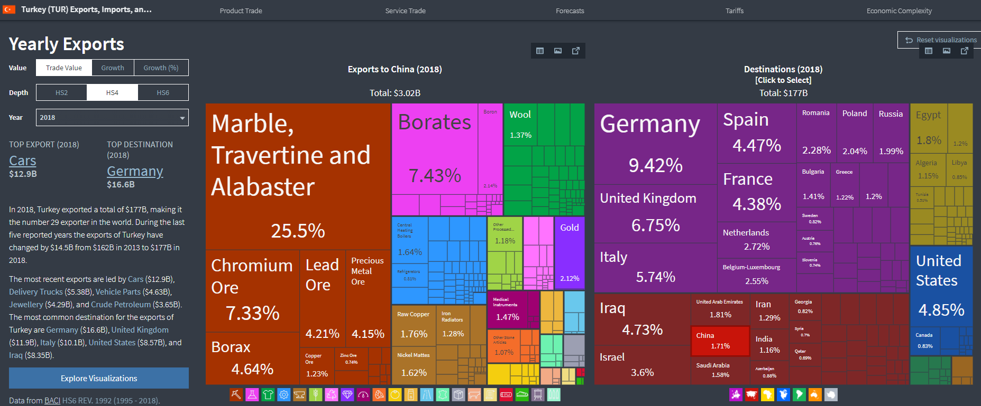This screenshot has width=981, height=406.
Task: Toggle the Foodstuffs tomato category icon
Action: 395,394
